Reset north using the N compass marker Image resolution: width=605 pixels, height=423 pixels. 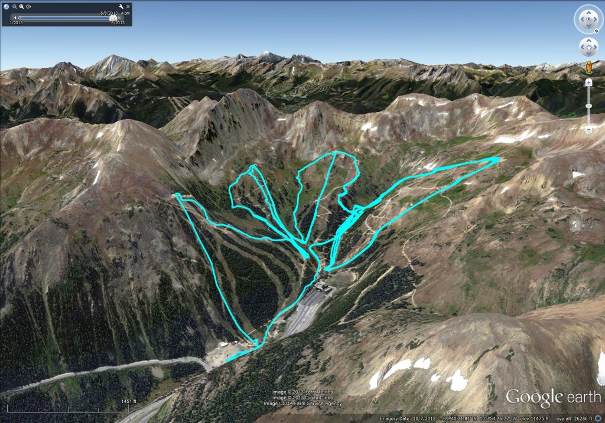tap(597, 31)
